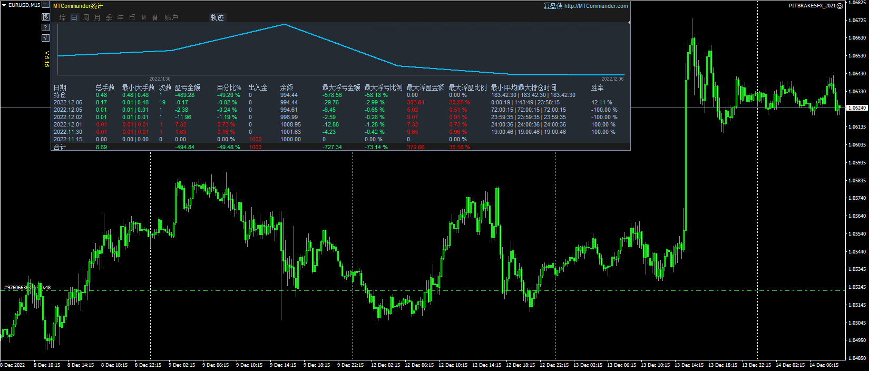Viewport: 869px width, 371px height.
Task: Click the current price label 1.06240
Action: 856,108
